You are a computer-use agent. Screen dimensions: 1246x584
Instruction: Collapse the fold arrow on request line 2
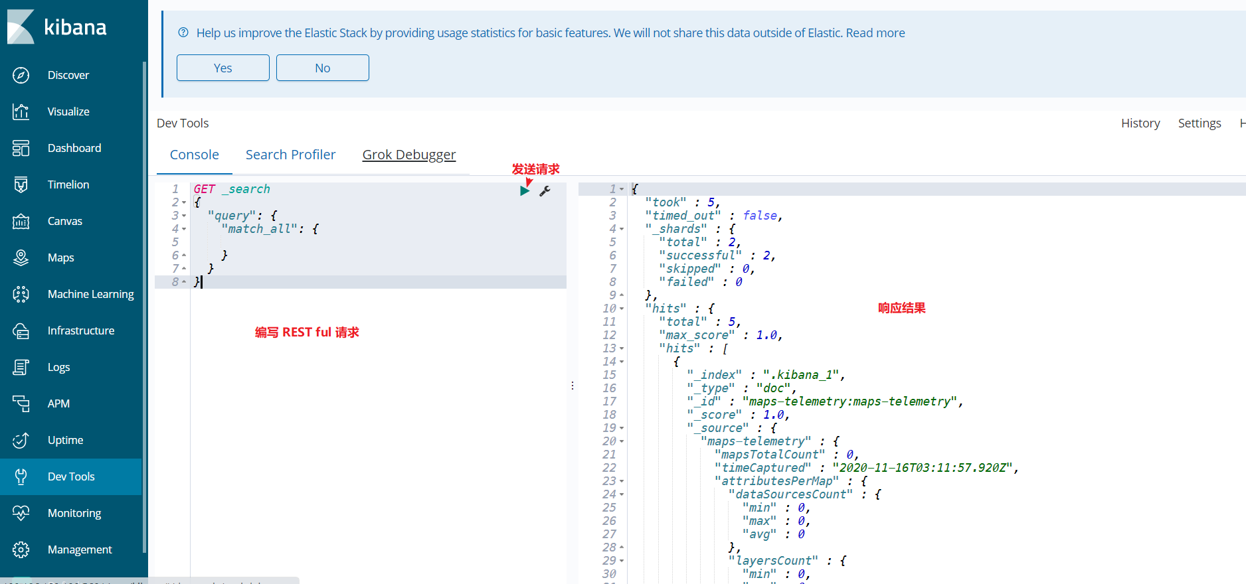pos(184,202)
